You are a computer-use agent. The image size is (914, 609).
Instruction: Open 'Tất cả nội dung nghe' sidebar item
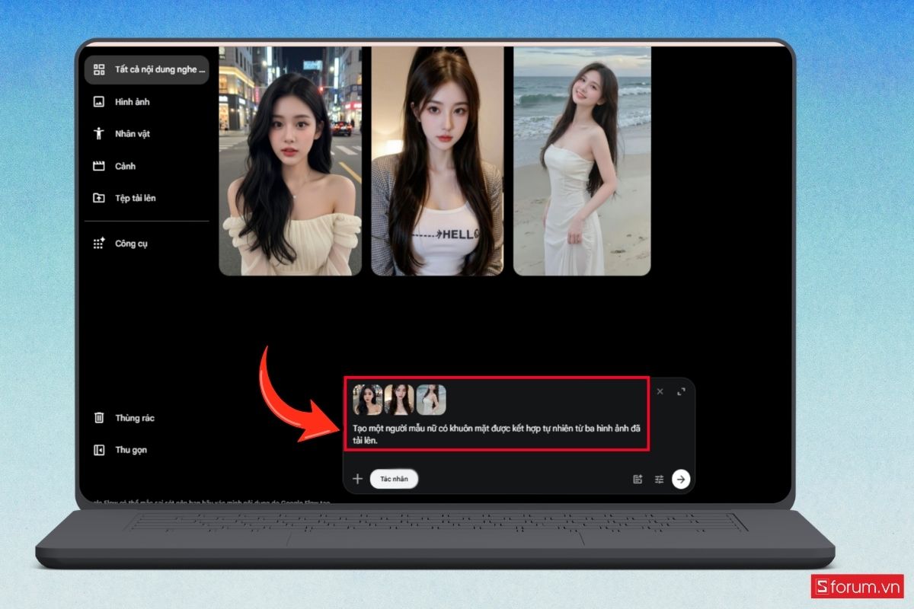pyautogui.click(x=146, y=69)
